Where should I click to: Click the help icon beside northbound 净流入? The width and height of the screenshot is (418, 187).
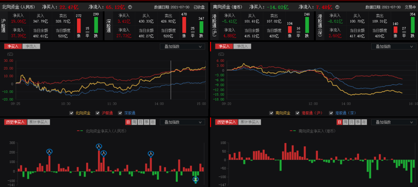tap(130, 7)
